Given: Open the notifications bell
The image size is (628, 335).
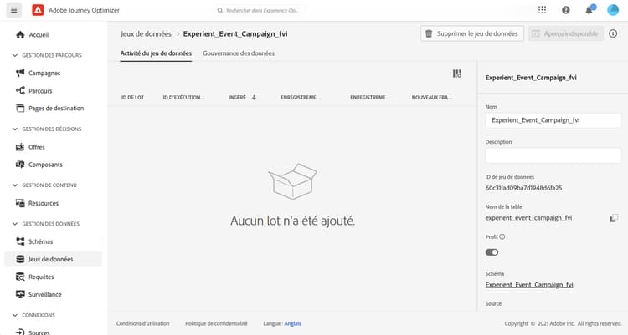Looking at the screenshot, I should click(589, 10).
